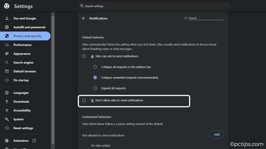This screenshot has height=149, width=266.
Task: Click the Customized behaviors heading
Action: point(97,117)
